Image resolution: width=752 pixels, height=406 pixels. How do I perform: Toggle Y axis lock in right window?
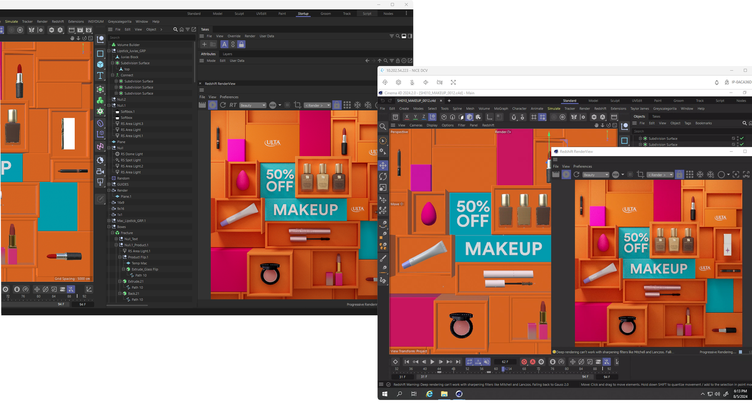click(415, 117)
